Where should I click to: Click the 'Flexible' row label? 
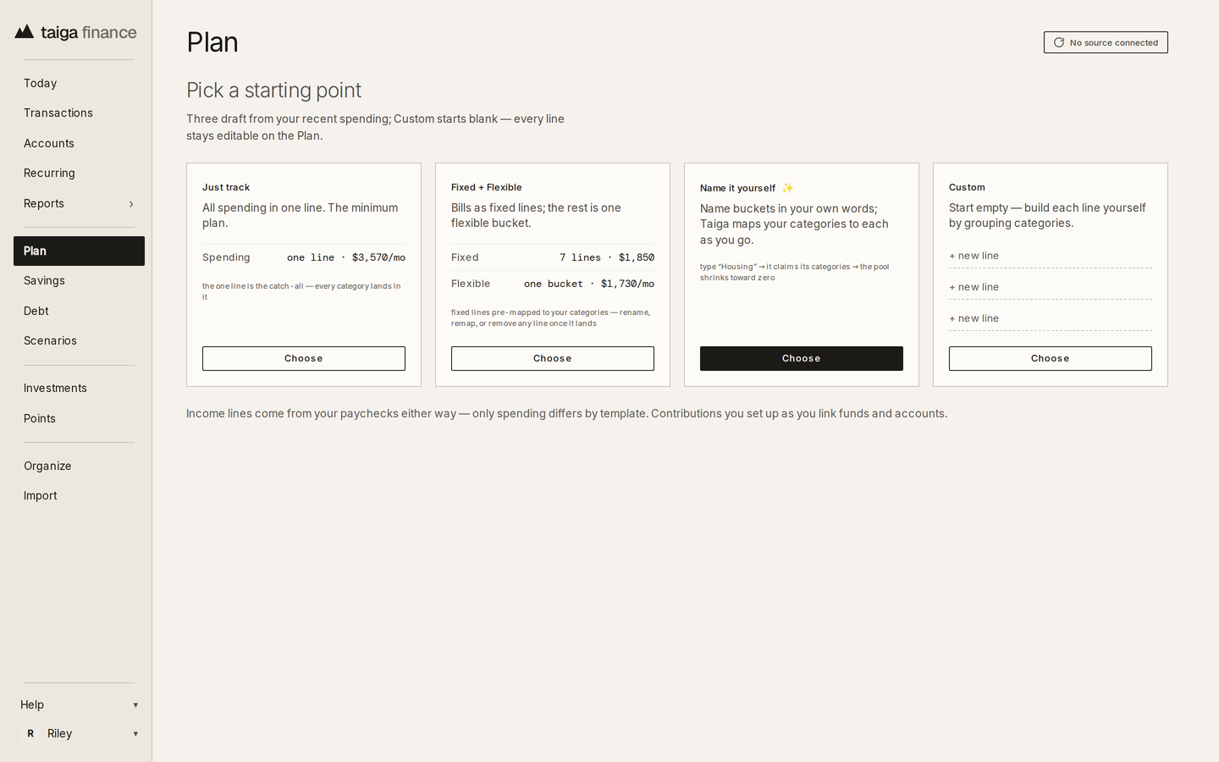471,284
